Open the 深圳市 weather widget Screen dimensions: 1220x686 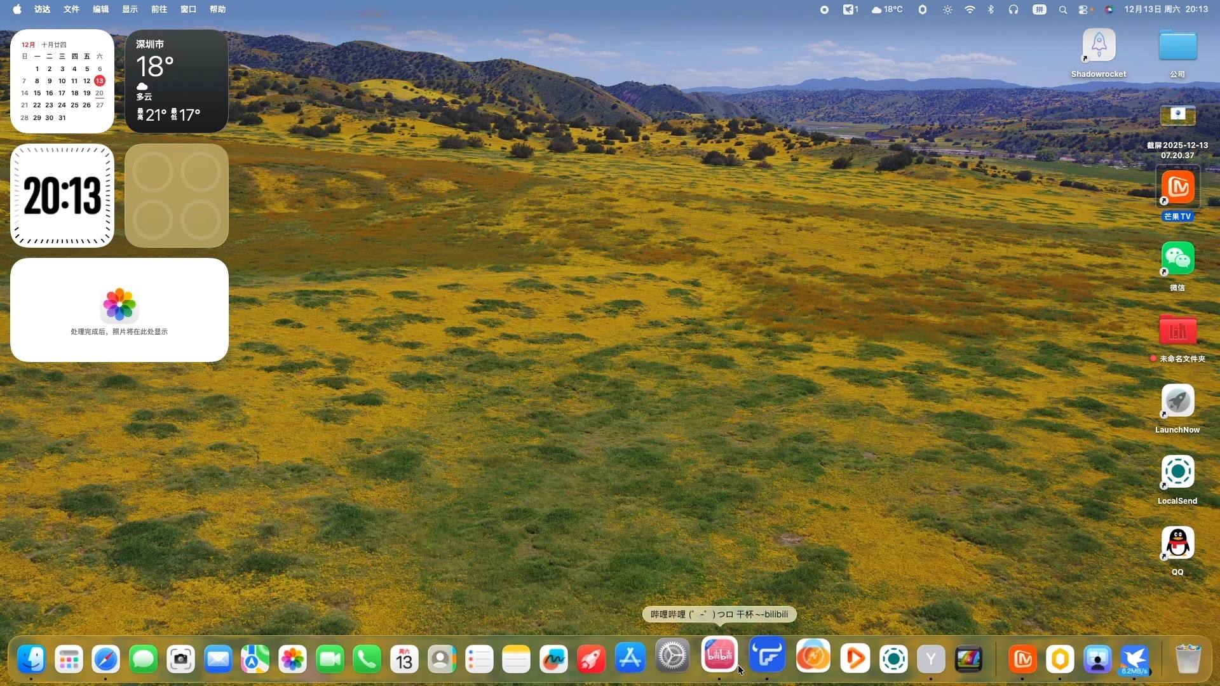click(x=177, y=81)
